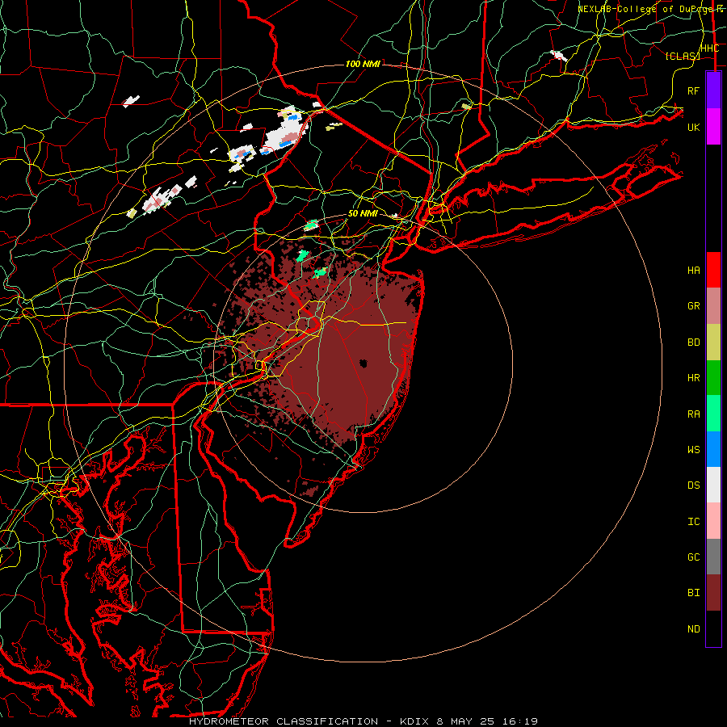The height and width of the screenshot is (727, 727).
Task: Click the dark red BI biological swatch
Action: pos(713,593)
